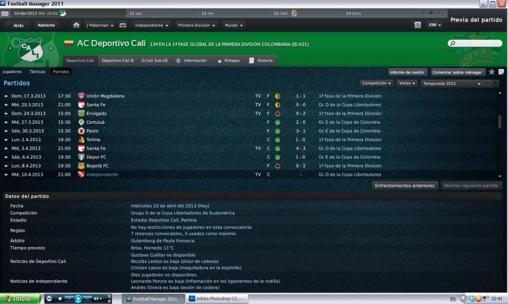
Task: Open the Vistas dropdown
Action: 407,83
